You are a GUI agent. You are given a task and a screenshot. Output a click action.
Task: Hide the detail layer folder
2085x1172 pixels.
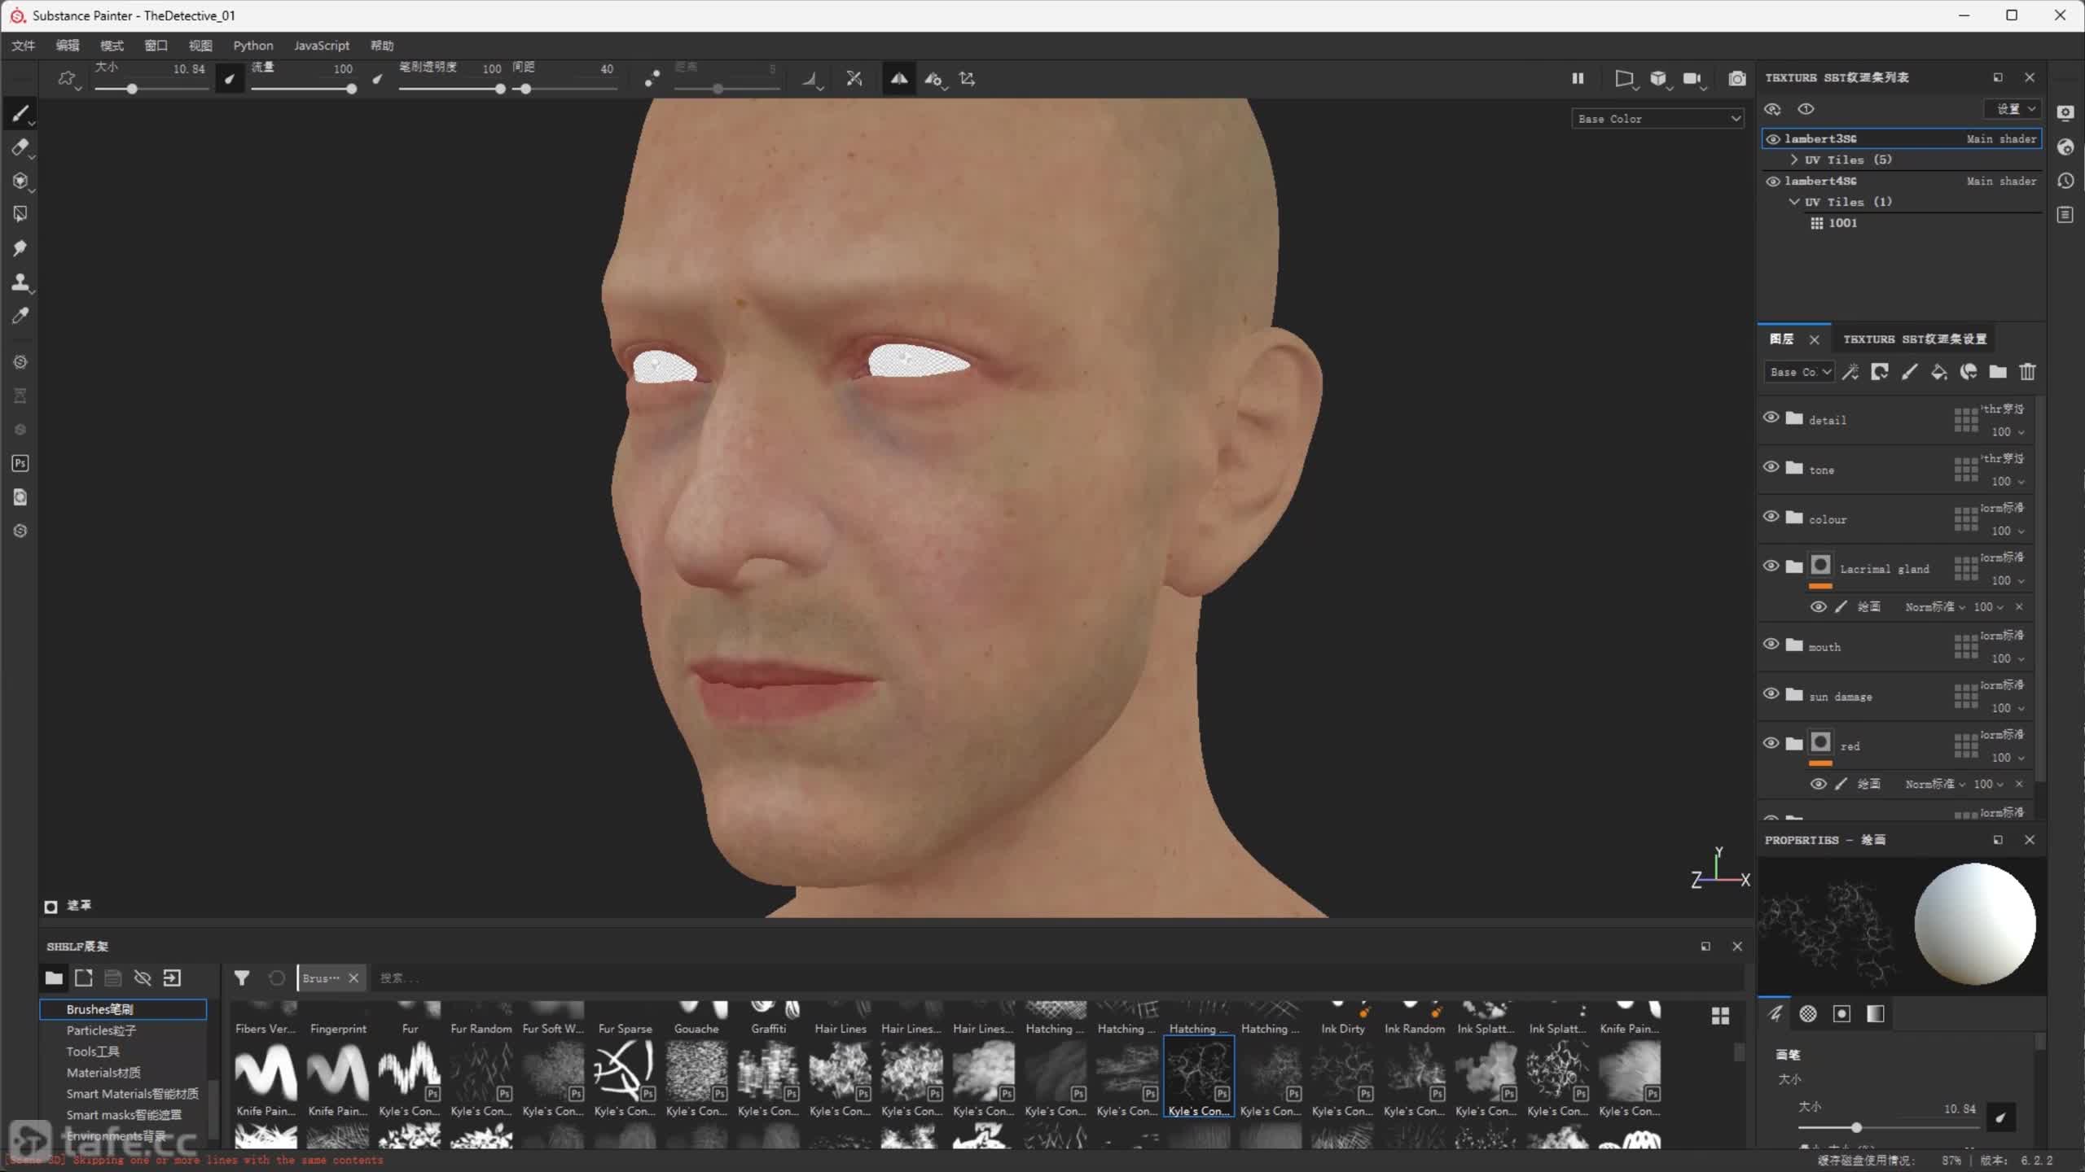coord(1771,418)
